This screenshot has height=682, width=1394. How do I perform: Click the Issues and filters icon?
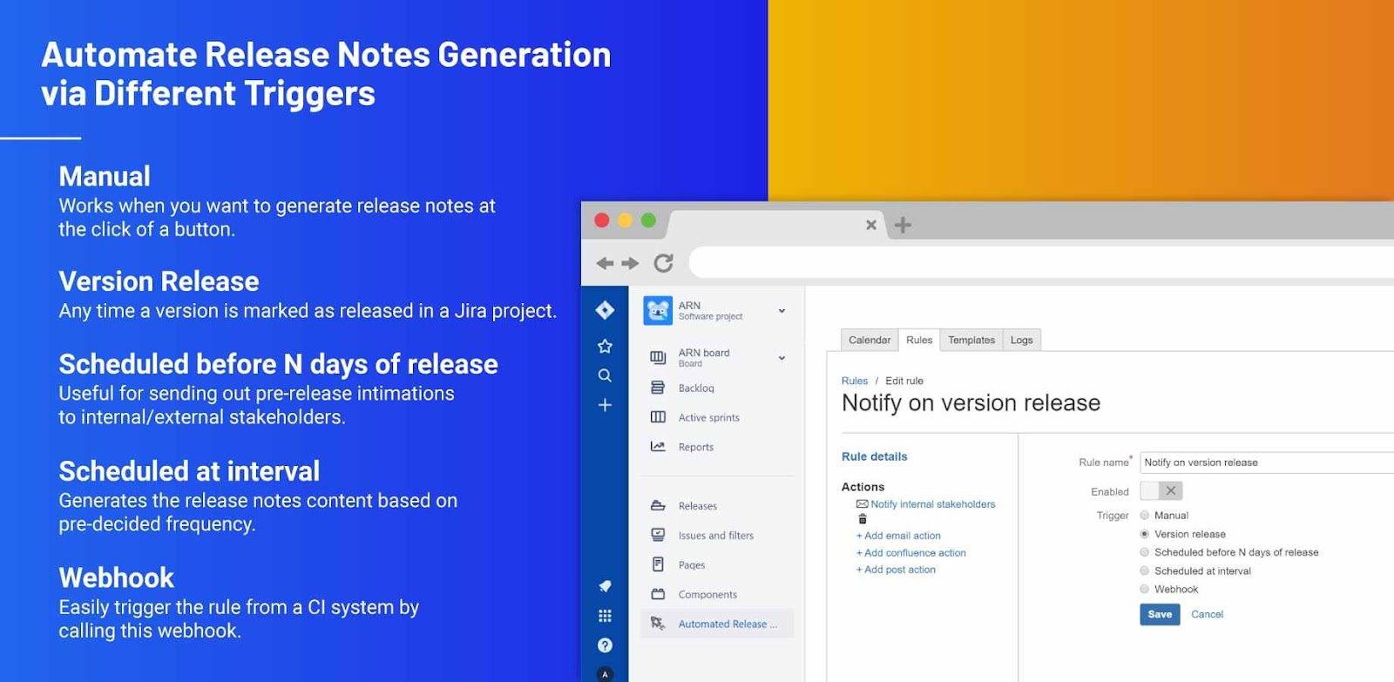[658, 535]
